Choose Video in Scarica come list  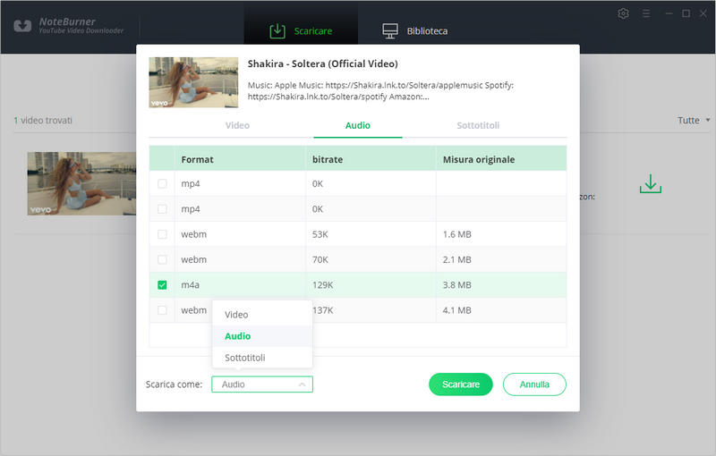click(262, 315)
